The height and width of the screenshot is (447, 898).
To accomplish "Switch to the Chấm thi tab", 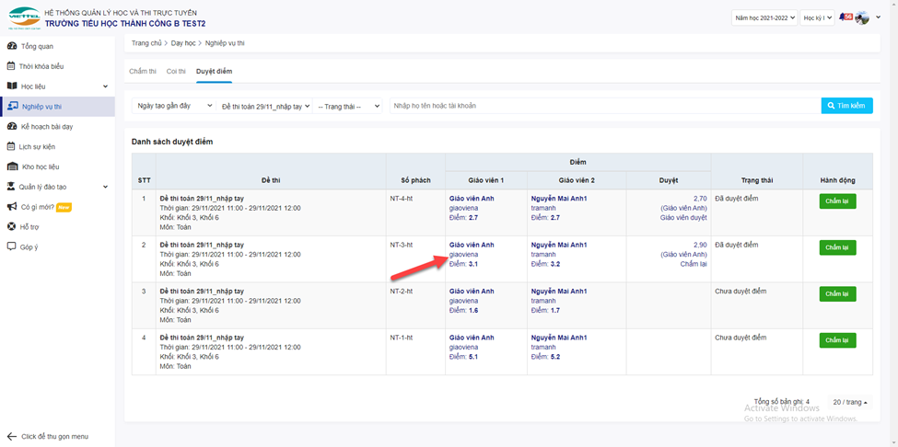I will point(142,71).
